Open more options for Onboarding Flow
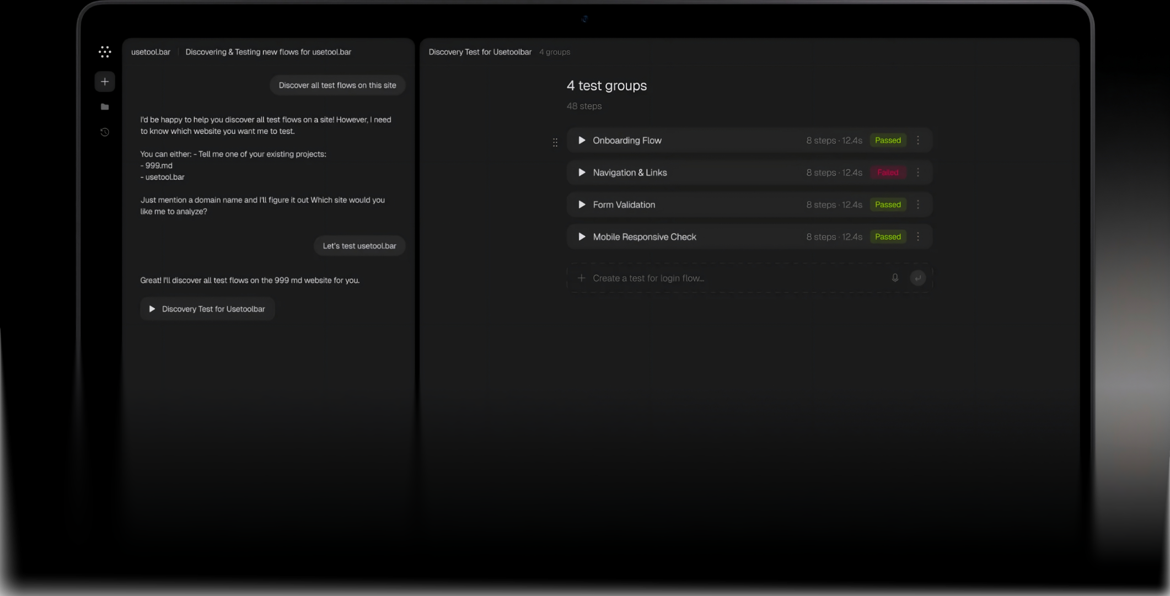This screenshot has height=596, width=1170. point(918,141)
